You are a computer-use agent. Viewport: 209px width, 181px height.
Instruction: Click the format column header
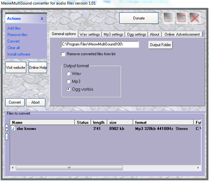click(163, 122)
